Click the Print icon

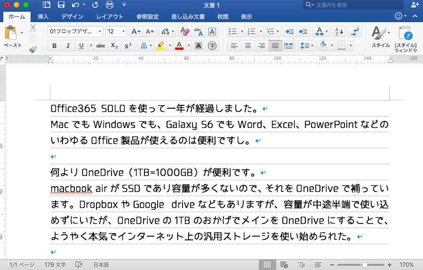(x=110, y=5)
